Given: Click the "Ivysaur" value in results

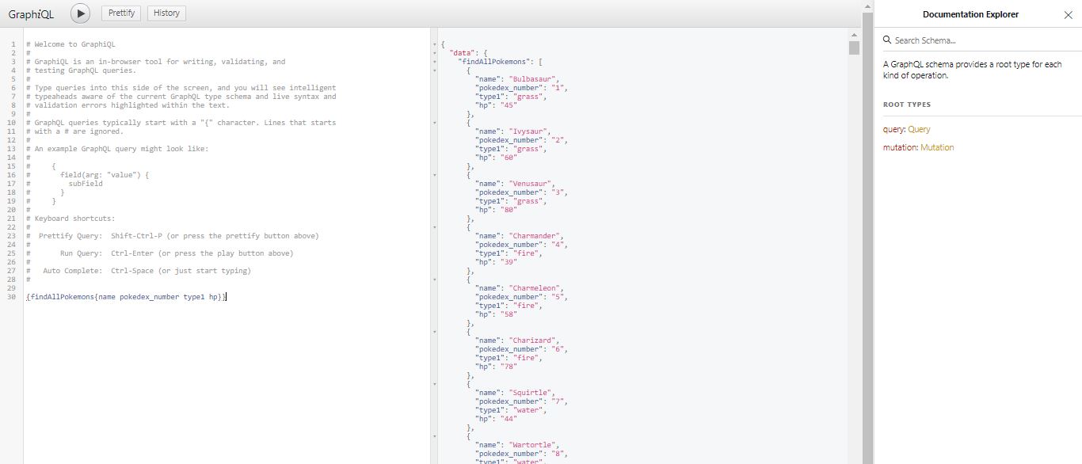Looking at the screenshot, I should coord(530,131).
